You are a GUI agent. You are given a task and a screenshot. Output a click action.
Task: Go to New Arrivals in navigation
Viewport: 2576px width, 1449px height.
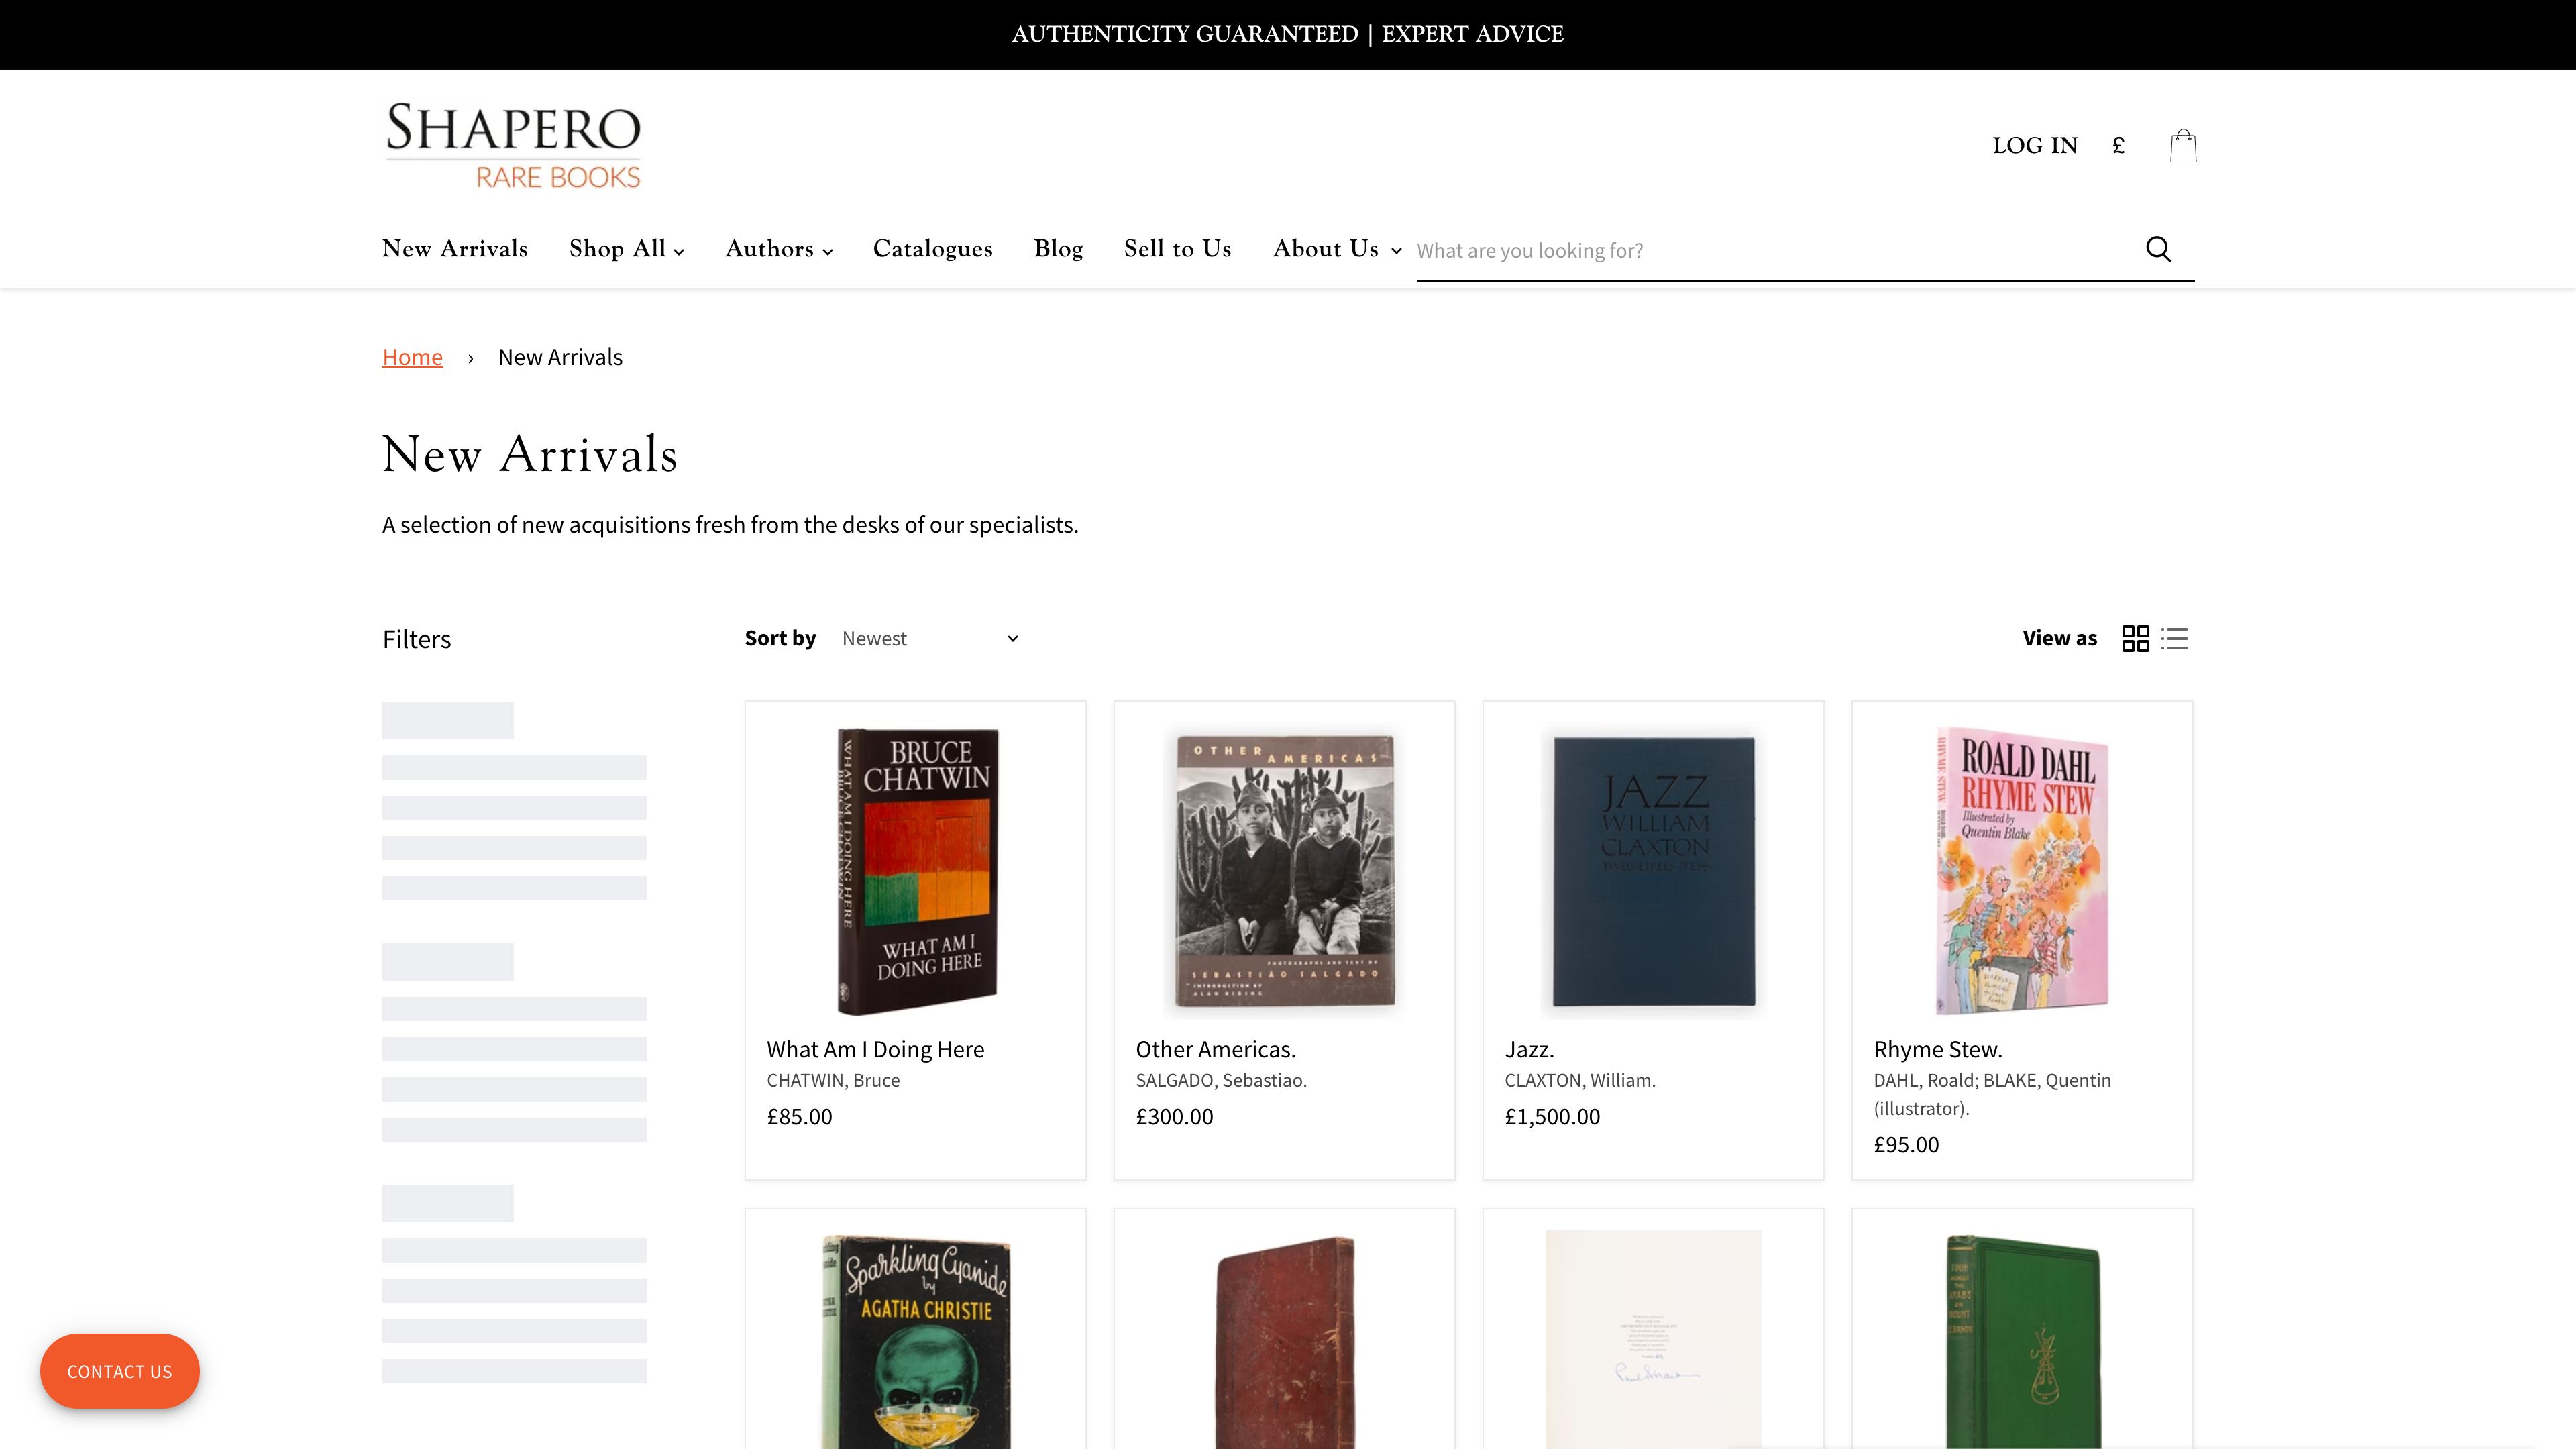[455, 249]
